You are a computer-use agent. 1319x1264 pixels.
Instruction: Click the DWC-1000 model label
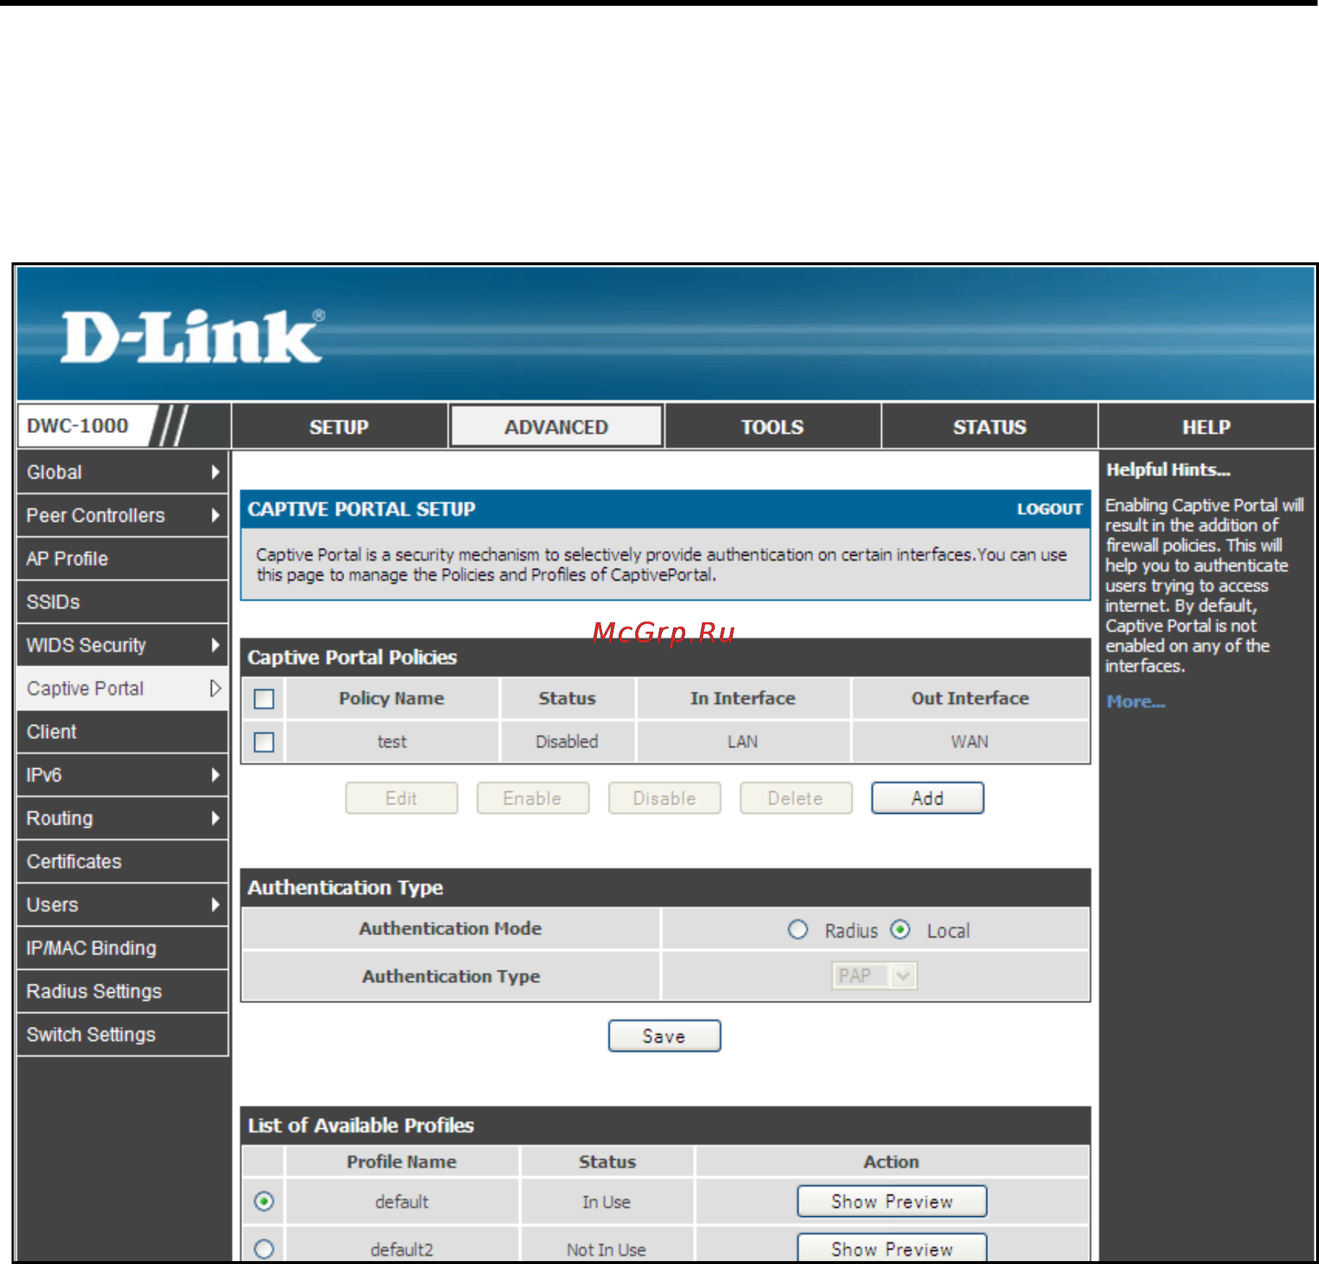pos(77,426)
